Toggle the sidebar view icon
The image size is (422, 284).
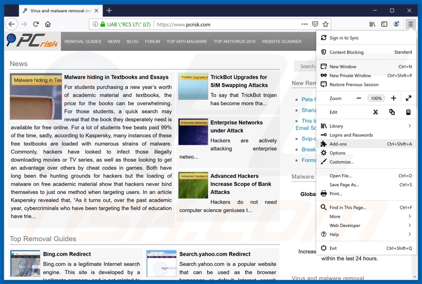[x=384, y=24]
